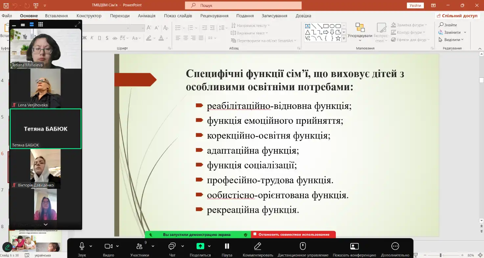The image size is (484, 258).
Task: Expand audio options arrow next to Звук
Action: pyautogui.click(x=91, y=246)
